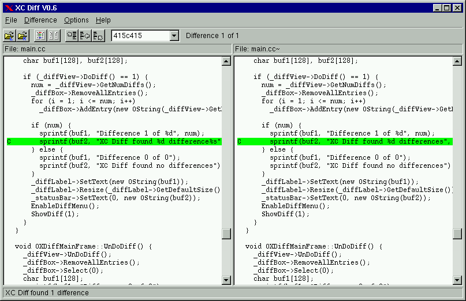
Task: Open the Difference menu
Action: click(x=40, y=20)
